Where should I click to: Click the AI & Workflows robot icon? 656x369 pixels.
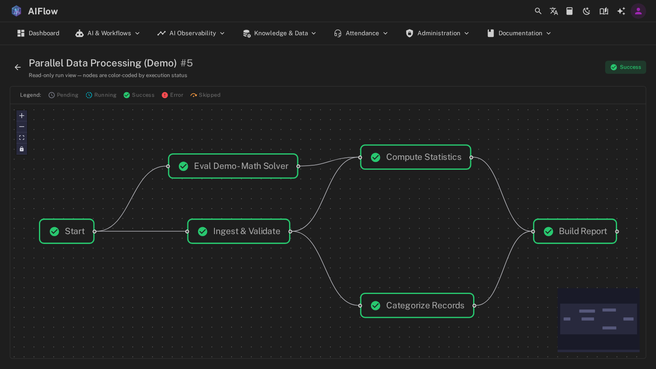click(x=80, y=33)
